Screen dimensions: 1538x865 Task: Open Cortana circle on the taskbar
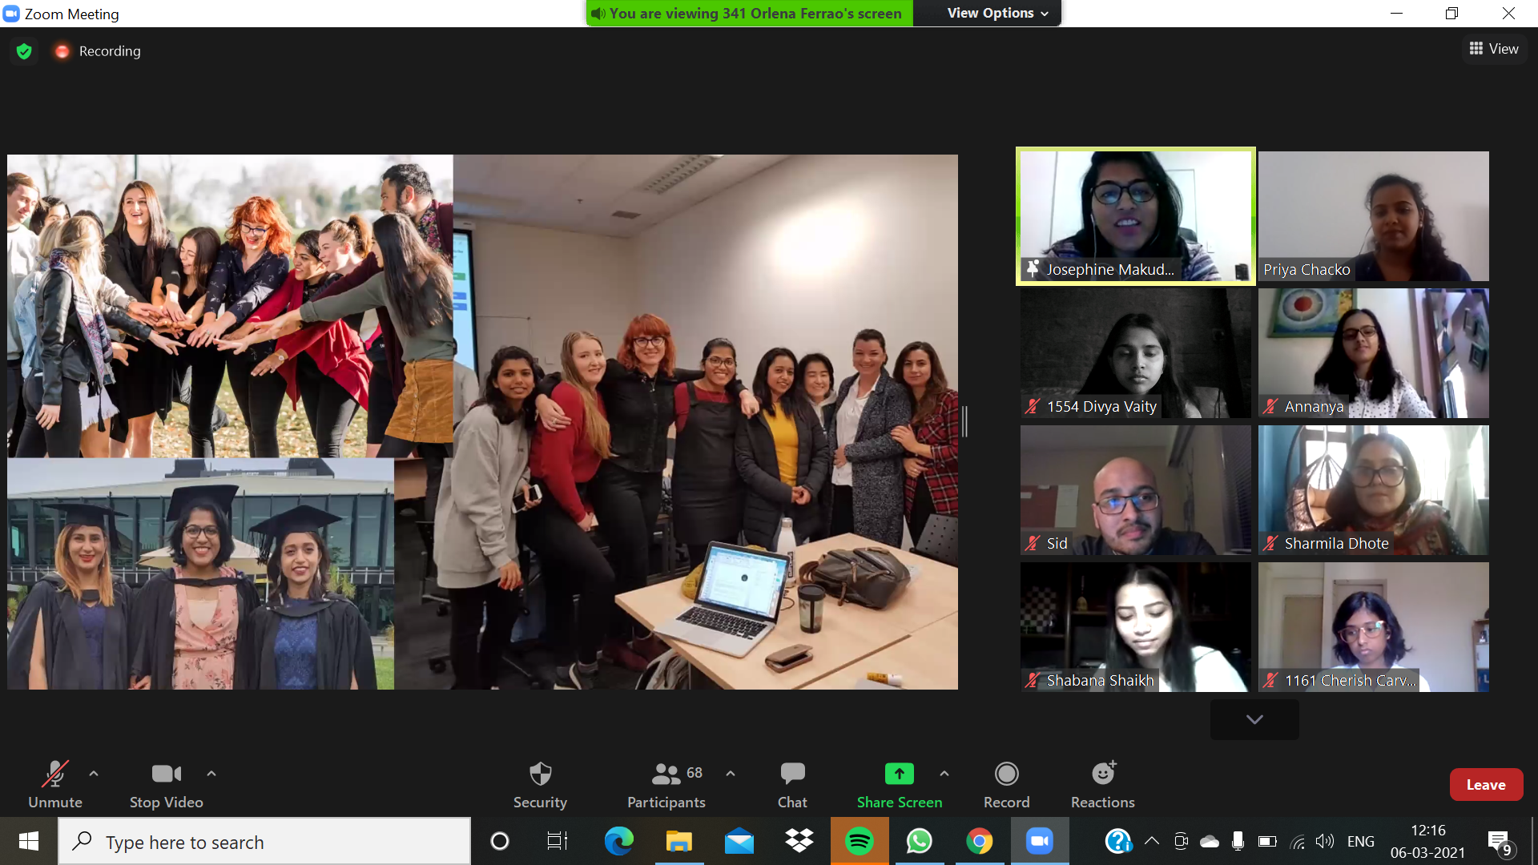(x=500, y=841)
